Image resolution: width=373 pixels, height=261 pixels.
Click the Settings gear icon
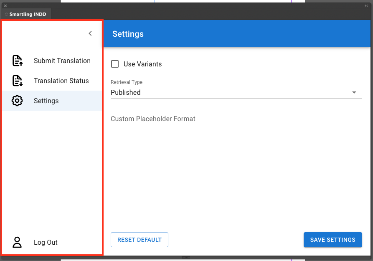[17, 101]
